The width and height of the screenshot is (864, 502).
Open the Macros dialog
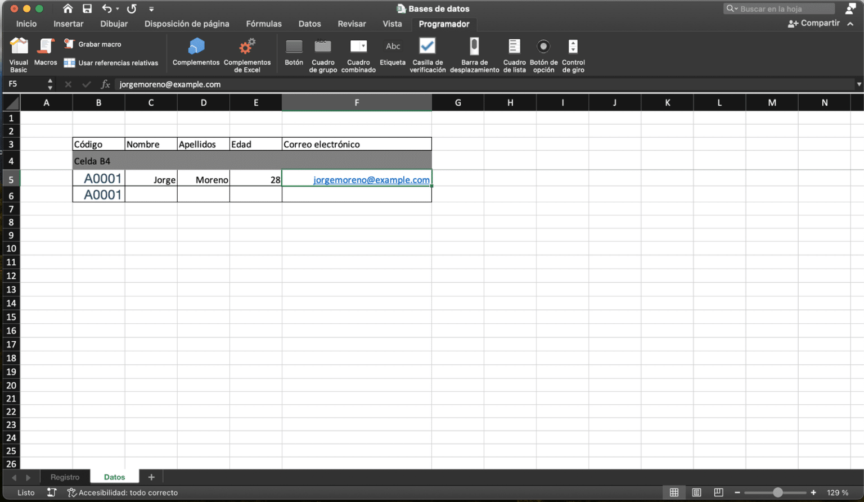point(46,53)
